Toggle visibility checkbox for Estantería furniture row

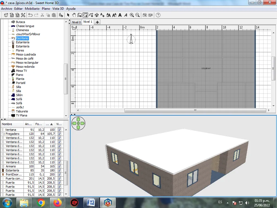[x=59, y=171]
